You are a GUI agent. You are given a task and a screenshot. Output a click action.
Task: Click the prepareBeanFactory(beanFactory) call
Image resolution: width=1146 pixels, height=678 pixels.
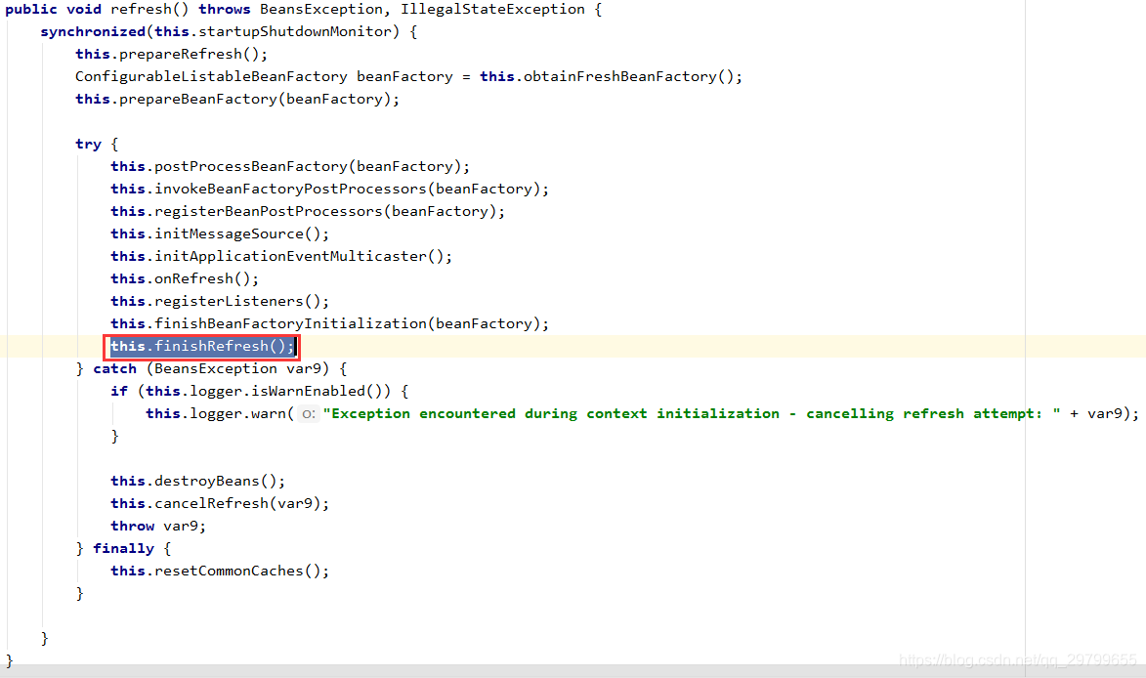coord(237,100)
